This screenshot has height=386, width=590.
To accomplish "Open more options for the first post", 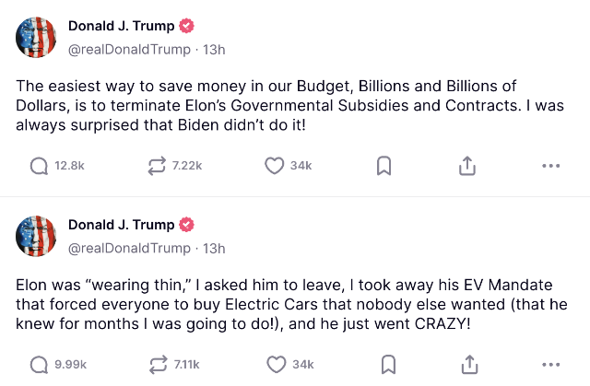I will click(551, 166).
